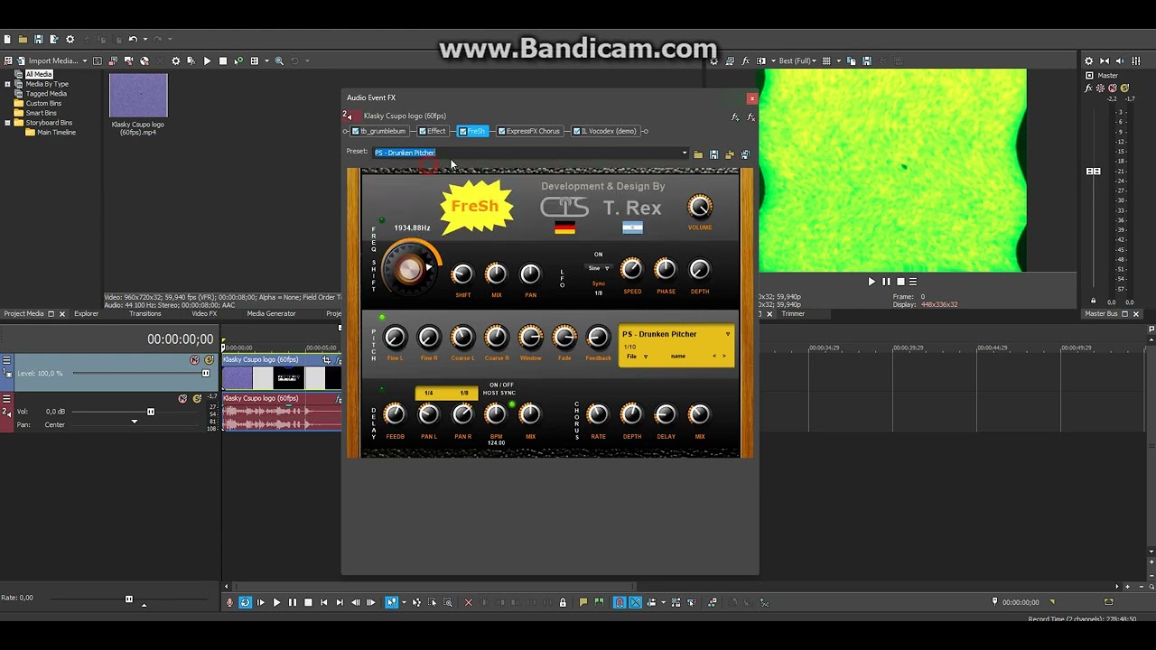
Task: Start media preview in Project Media toolbar
Action: (207, 60)
